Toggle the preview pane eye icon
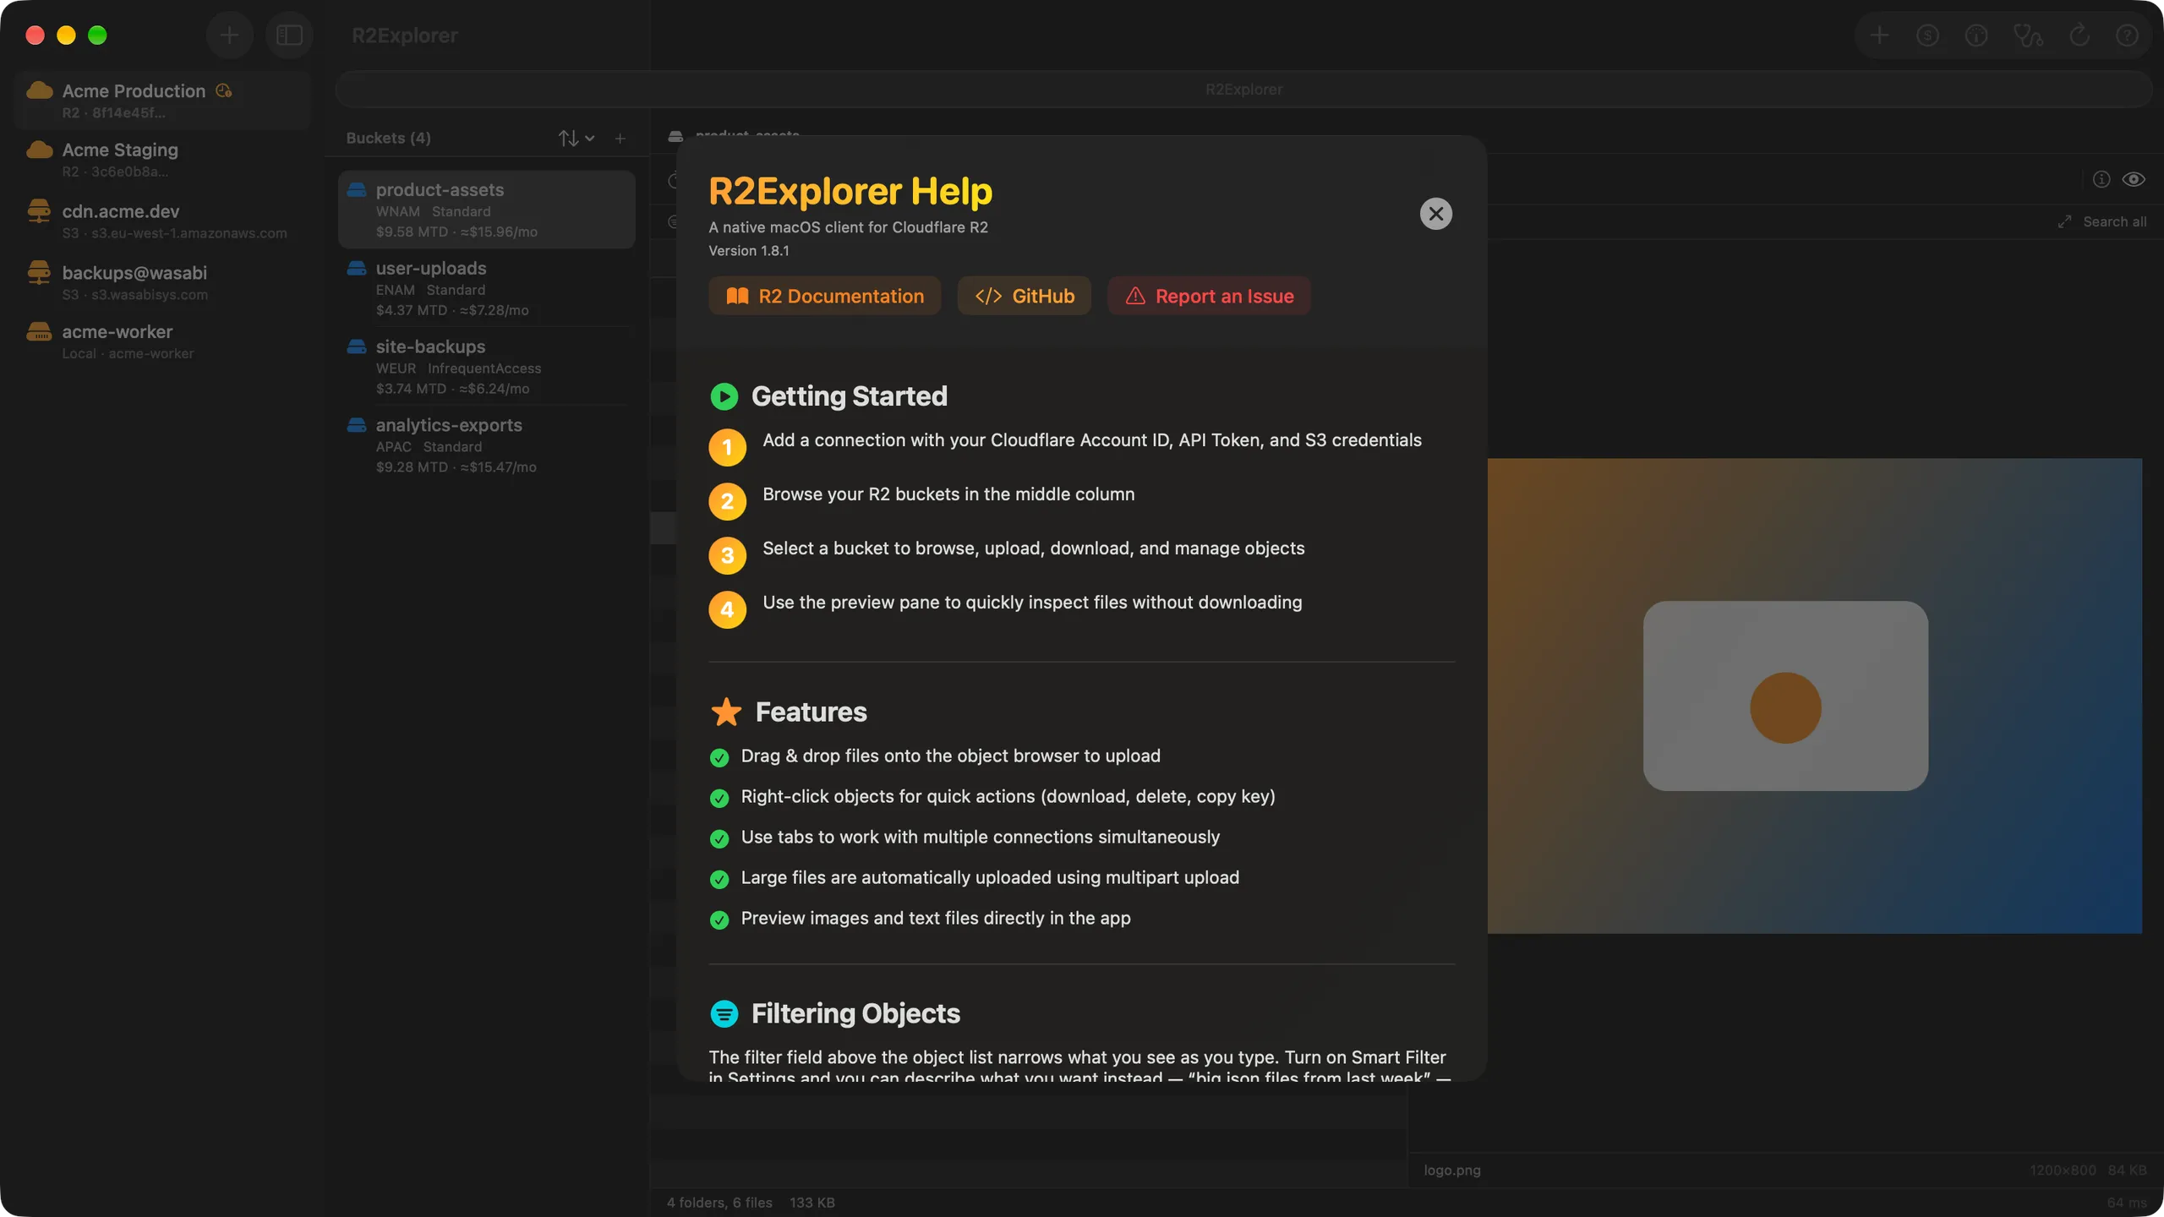This screenshot has width=2164, height=1217. (x=2133, y=179)
